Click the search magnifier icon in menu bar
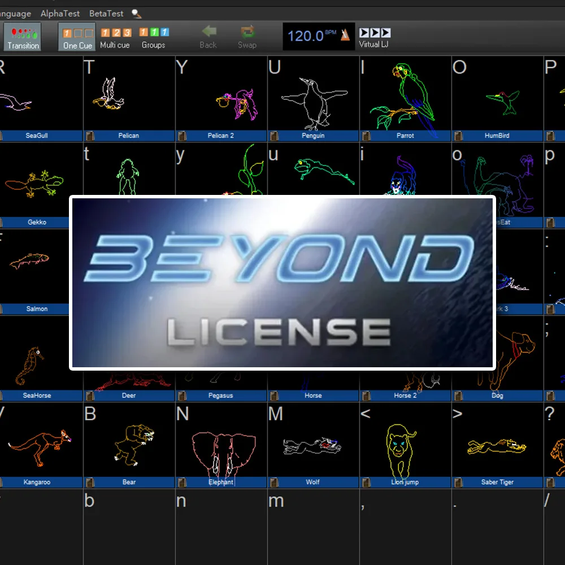This screenshot has height=565, width=565. click(x=137, y=14)
